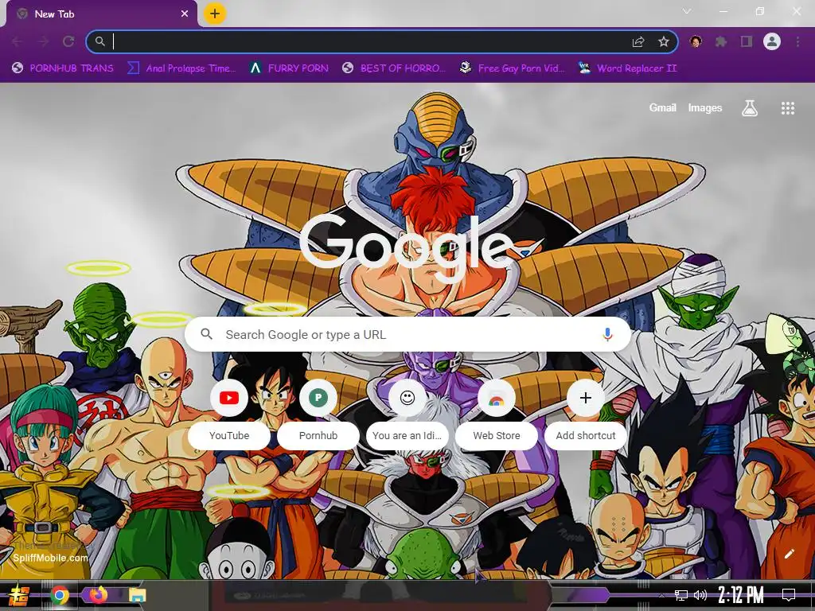Open Chrome's three-dot menu
815x611 pixels.
tap(797, 41)
